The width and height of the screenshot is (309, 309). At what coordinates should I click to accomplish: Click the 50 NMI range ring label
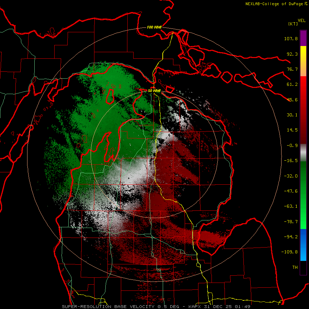pyautogui.click(x=154, y=91)
